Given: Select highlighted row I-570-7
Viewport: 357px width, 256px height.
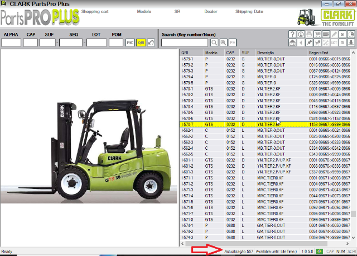Looking at the screenshot, I should (x=265, y=124).
